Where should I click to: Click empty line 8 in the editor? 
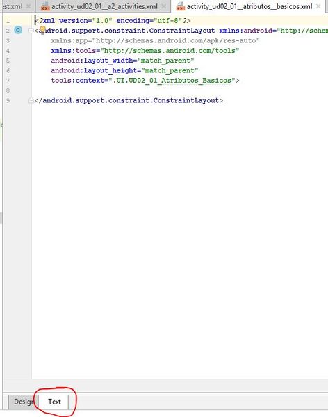[180, 91]
